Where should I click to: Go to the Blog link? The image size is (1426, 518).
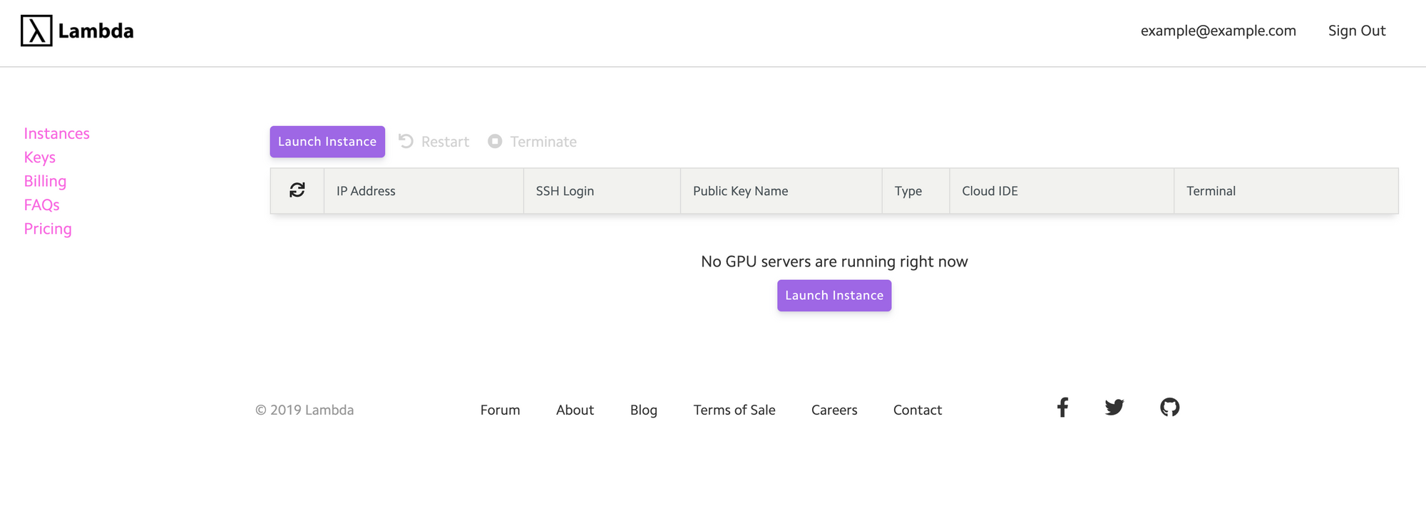pos(644,410)
